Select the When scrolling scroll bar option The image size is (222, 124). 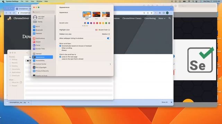(60, 48)
